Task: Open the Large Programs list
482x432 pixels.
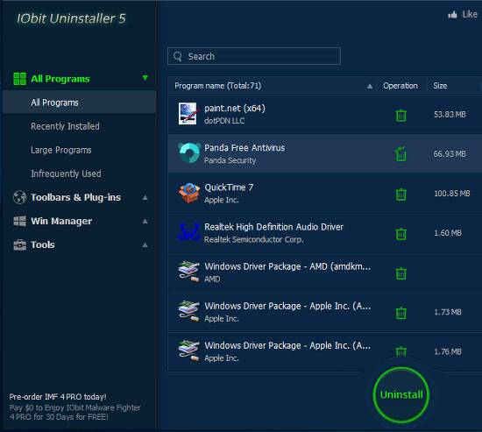Action: (60, 150)
